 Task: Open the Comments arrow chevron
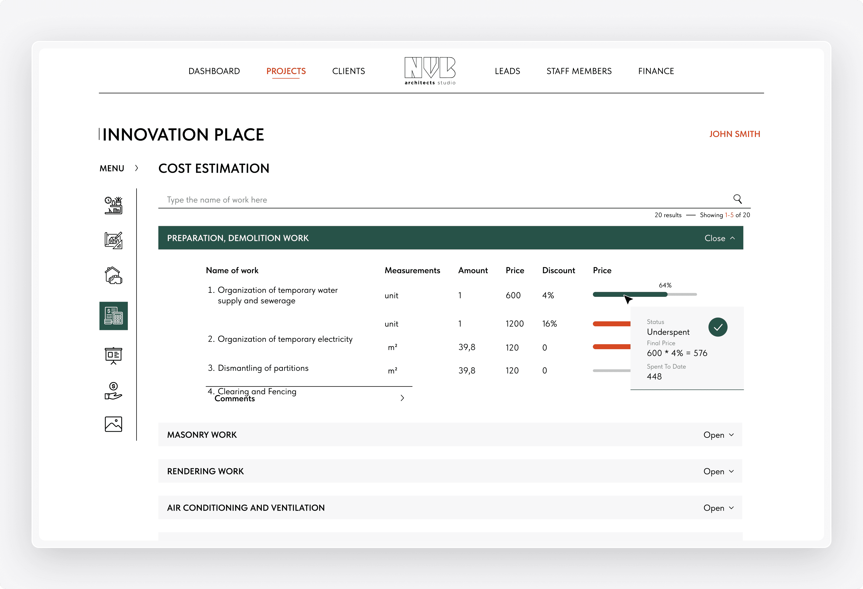pos(402,398)
